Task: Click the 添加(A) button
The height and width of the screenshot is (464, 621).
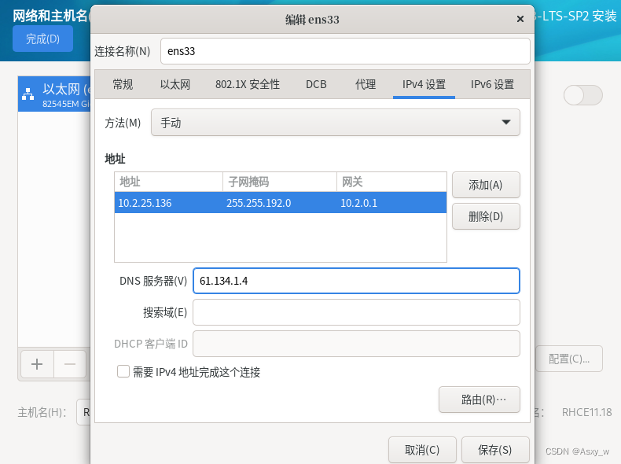Action: (486, 185)
